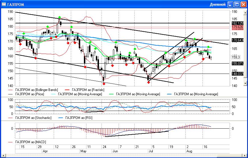Select the ГАЗПРОМ ао [Price] legend entry
The height and width of the screenshot is (158, 248).
pyautogui.click(x=26, y=94)
